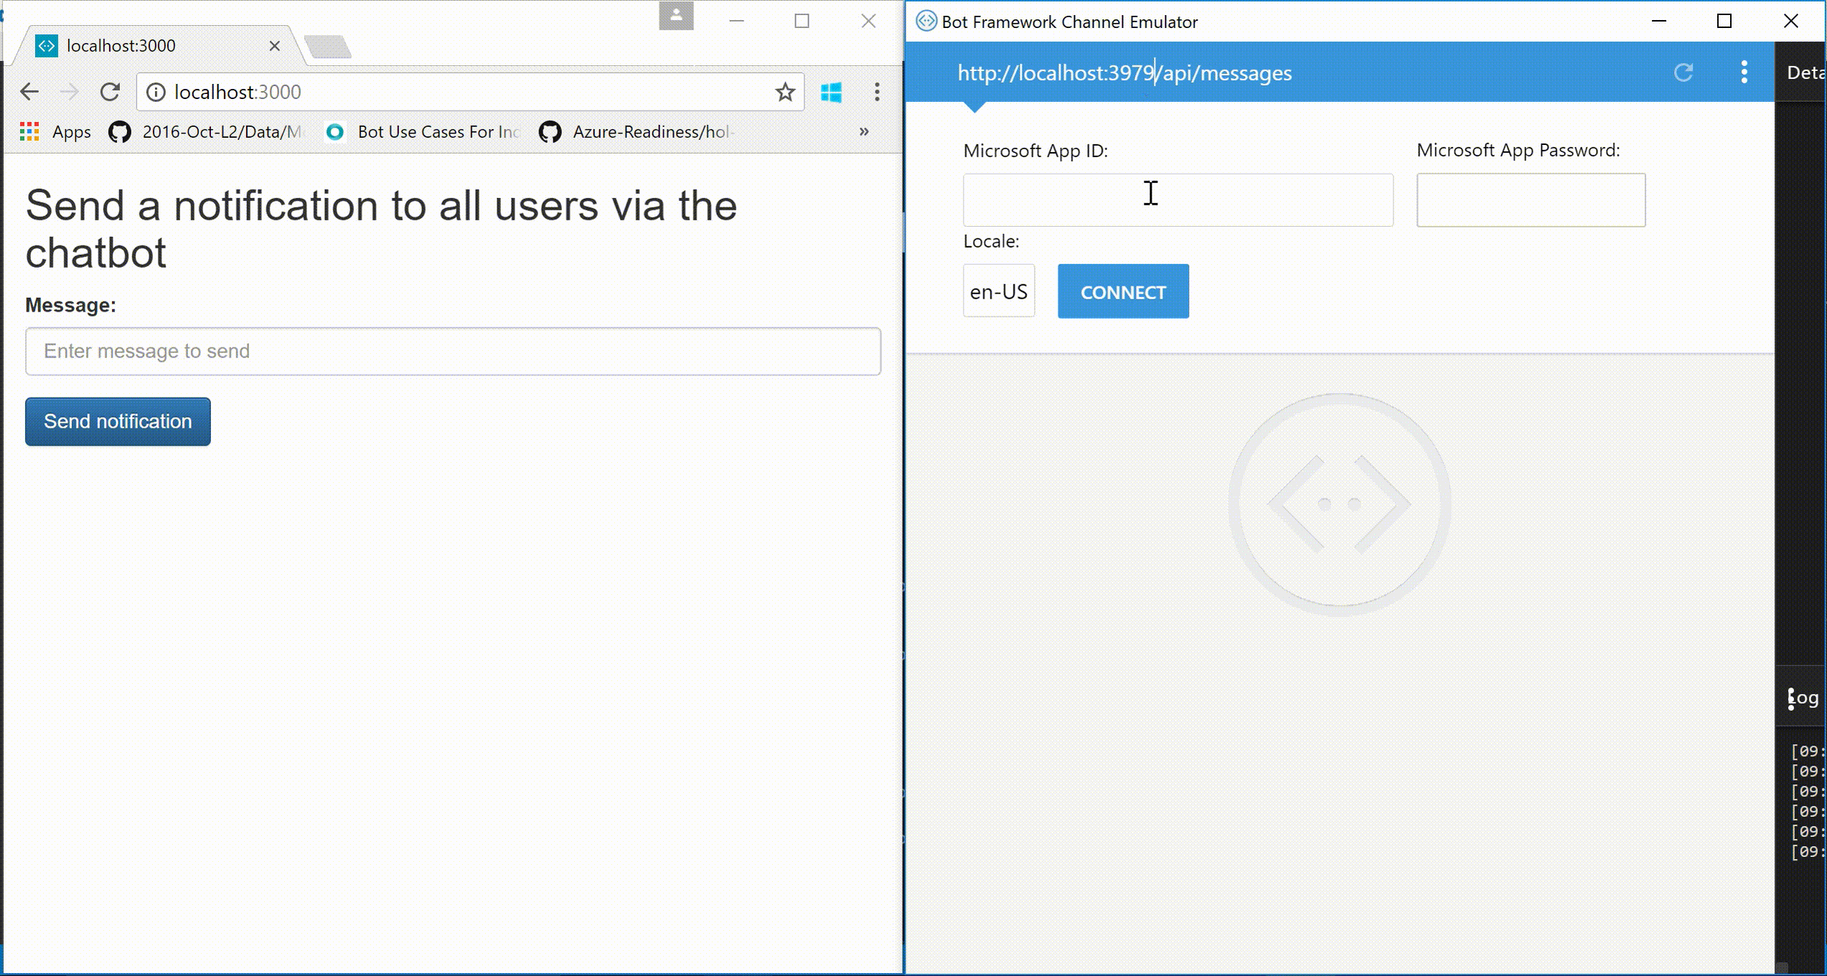
Task: Click the back navigation arrow in browser
Action: 29,92
